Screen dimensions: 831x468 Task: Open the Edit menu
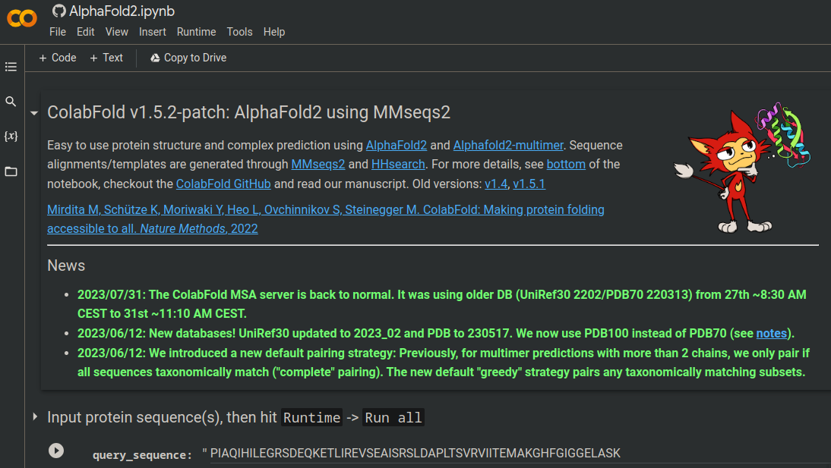(x=85, y=32)
